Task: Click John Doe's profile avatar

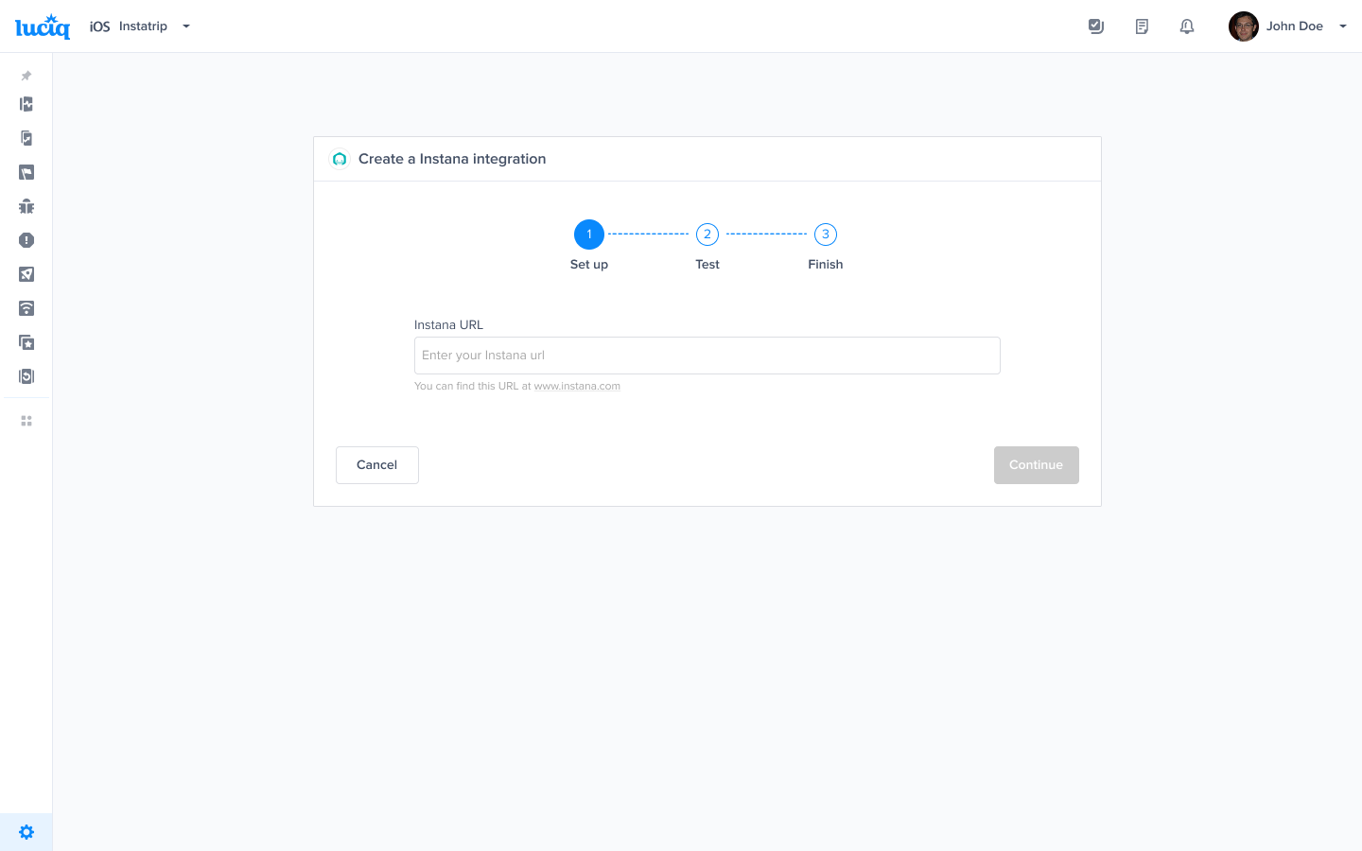Action: 1244,26
